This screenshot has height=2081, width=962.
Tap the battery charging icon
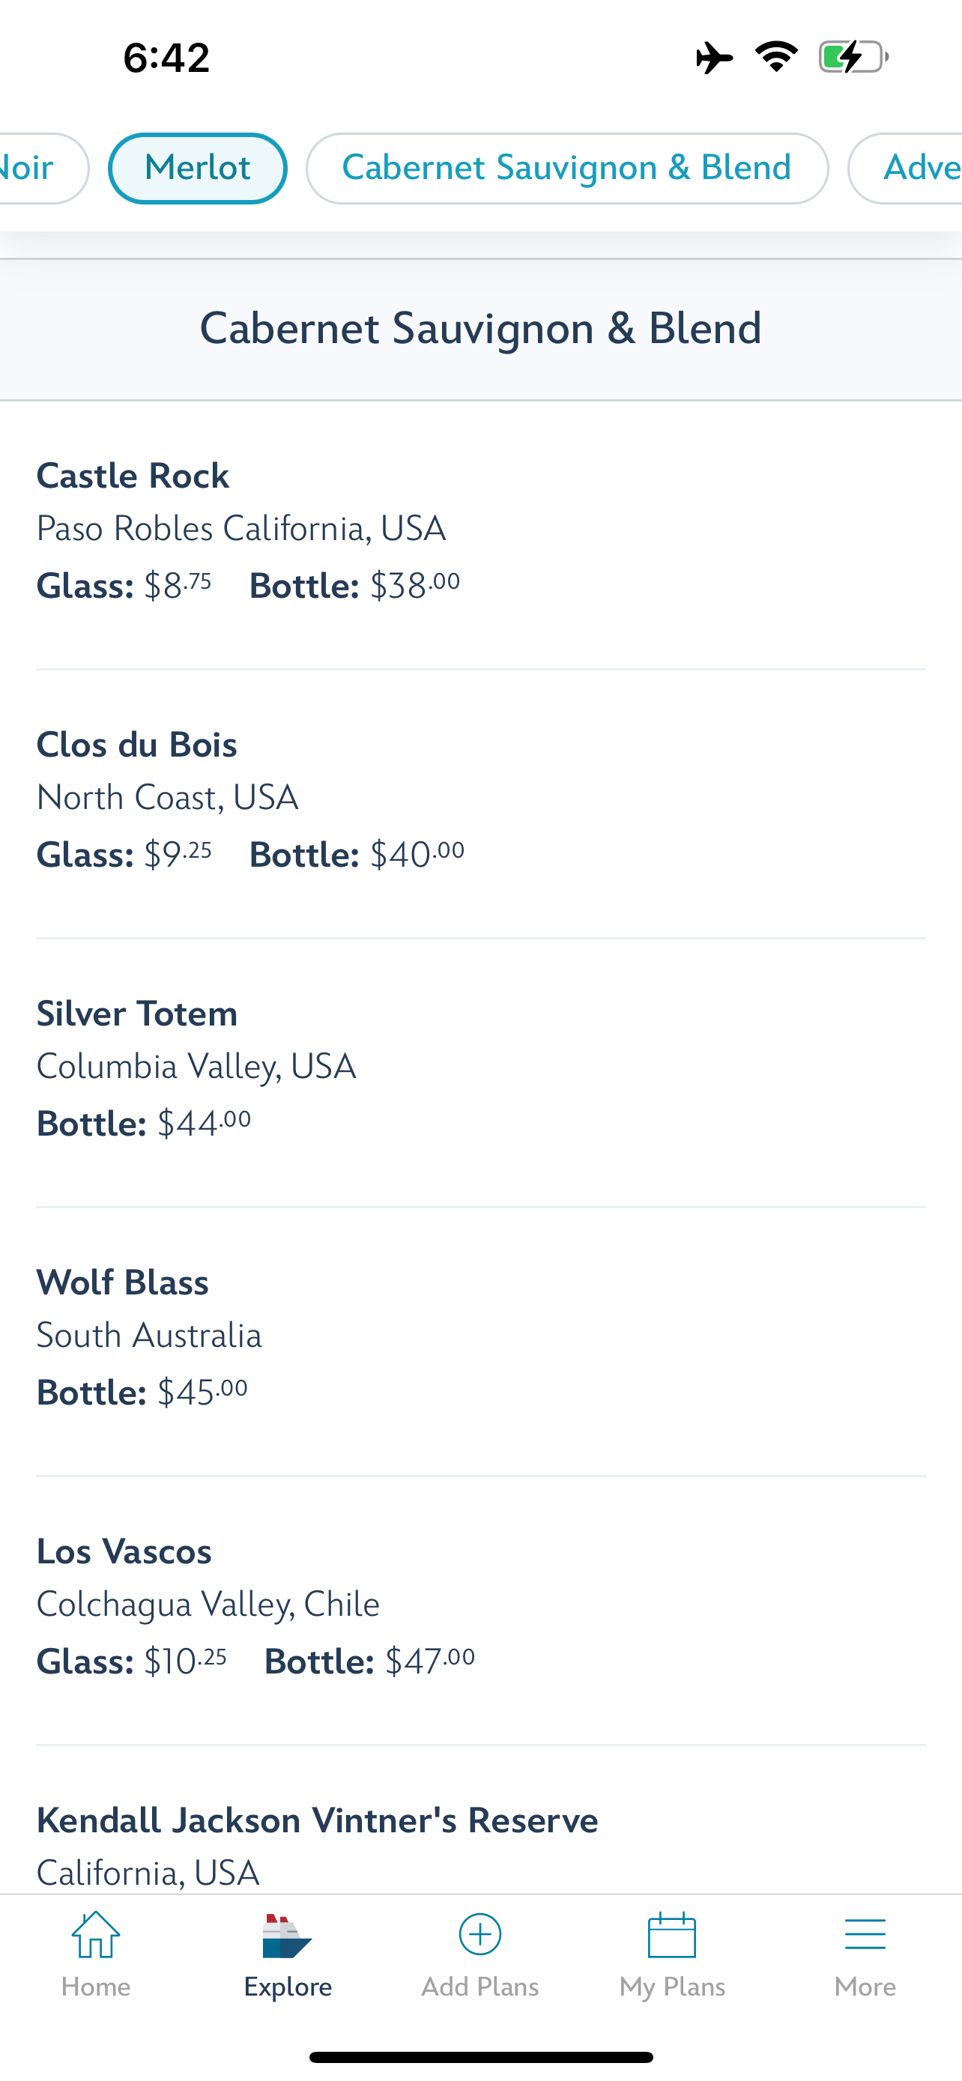(x=853, y=56)
